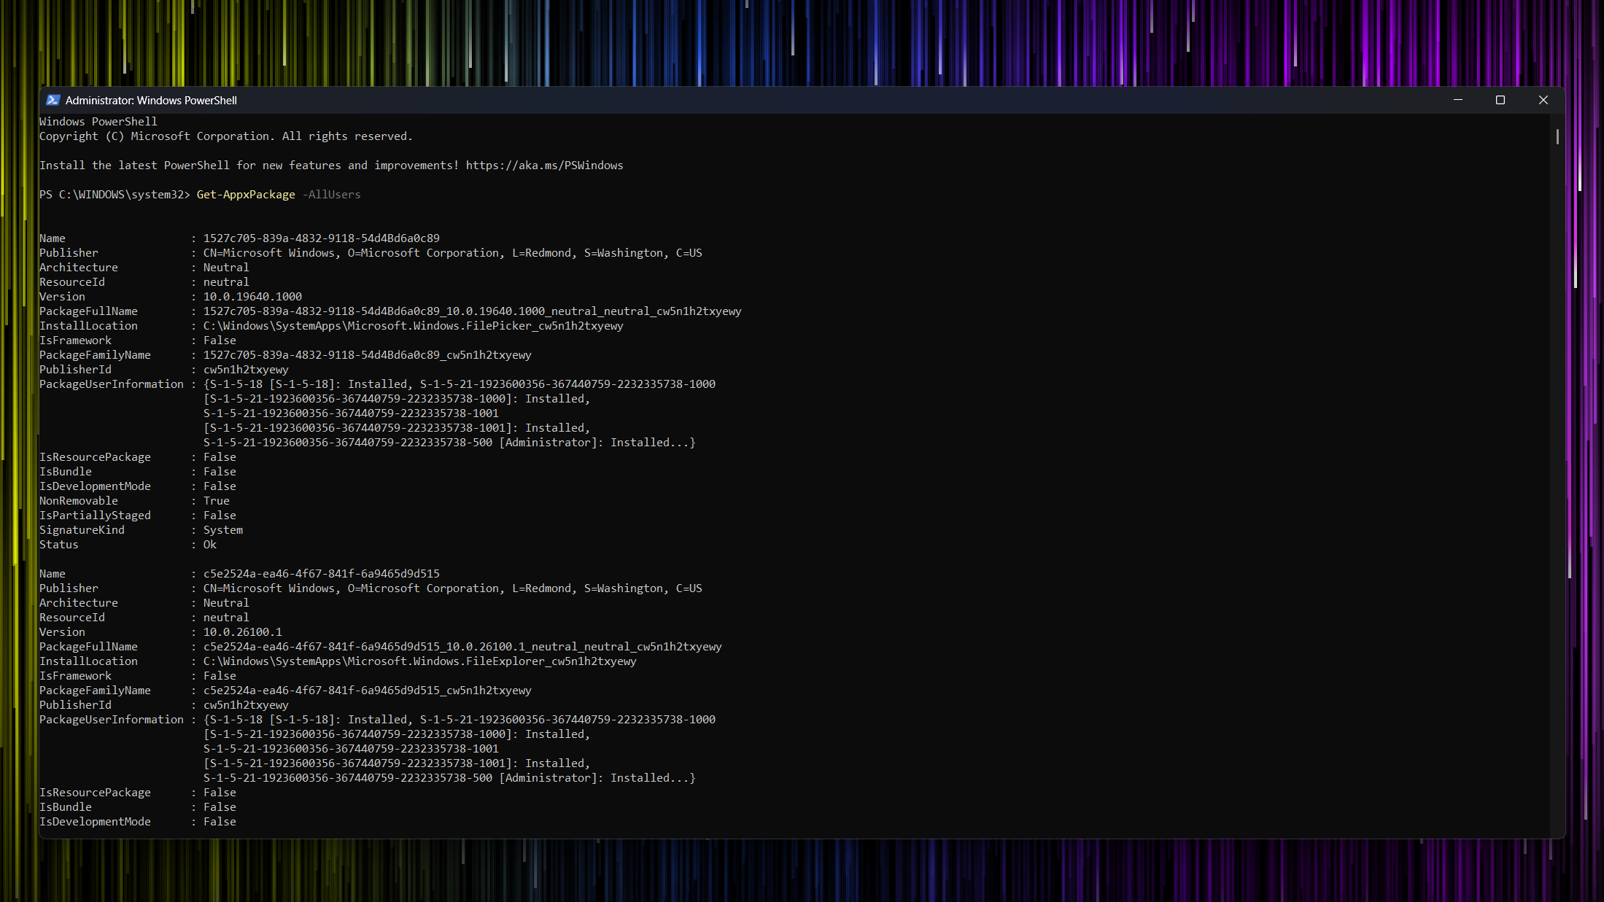The image size is (1604, 902).
Task: Click the vertical scrollbar thumb
Action: [1557, 136]
